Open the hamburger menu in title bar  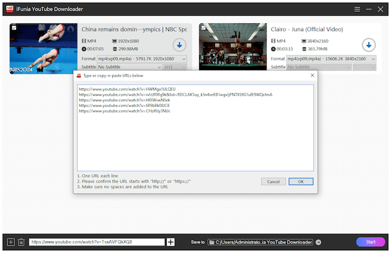(x=357, y=9)
